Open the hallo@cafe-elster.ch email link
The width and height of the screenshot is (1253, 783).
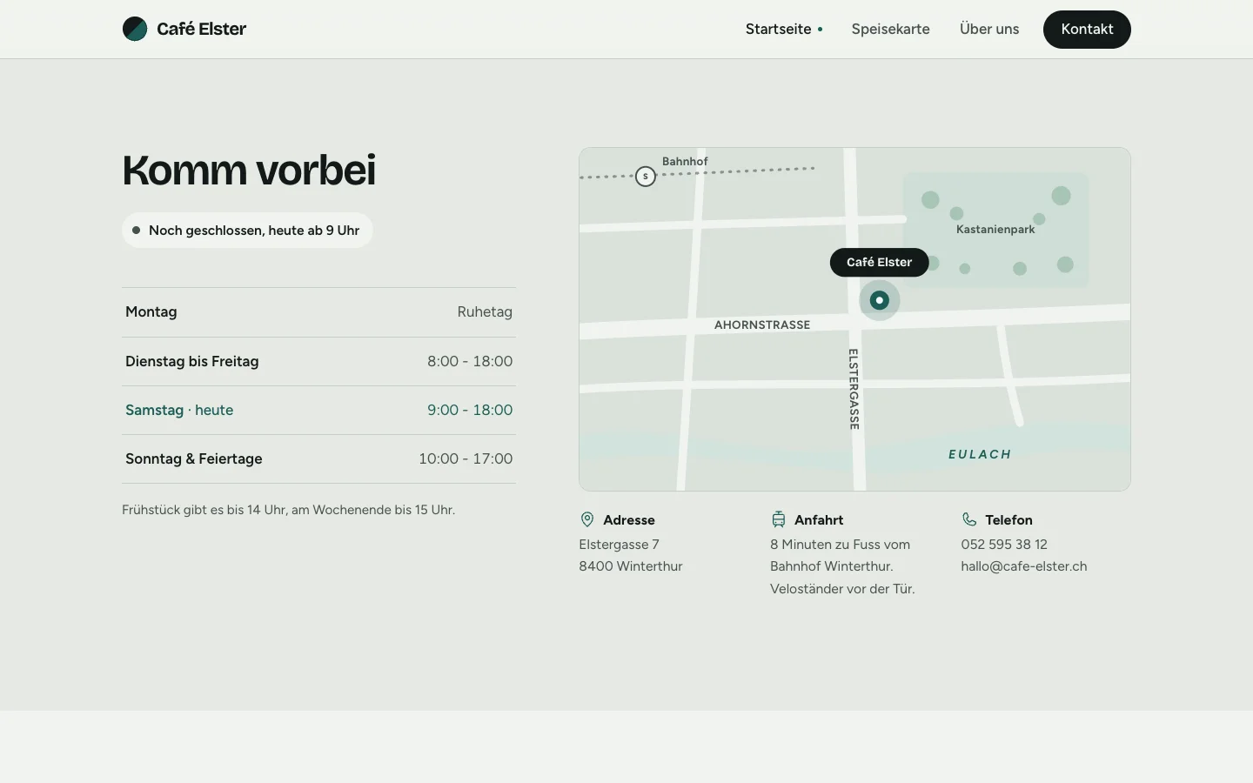tap(1024, 566)
